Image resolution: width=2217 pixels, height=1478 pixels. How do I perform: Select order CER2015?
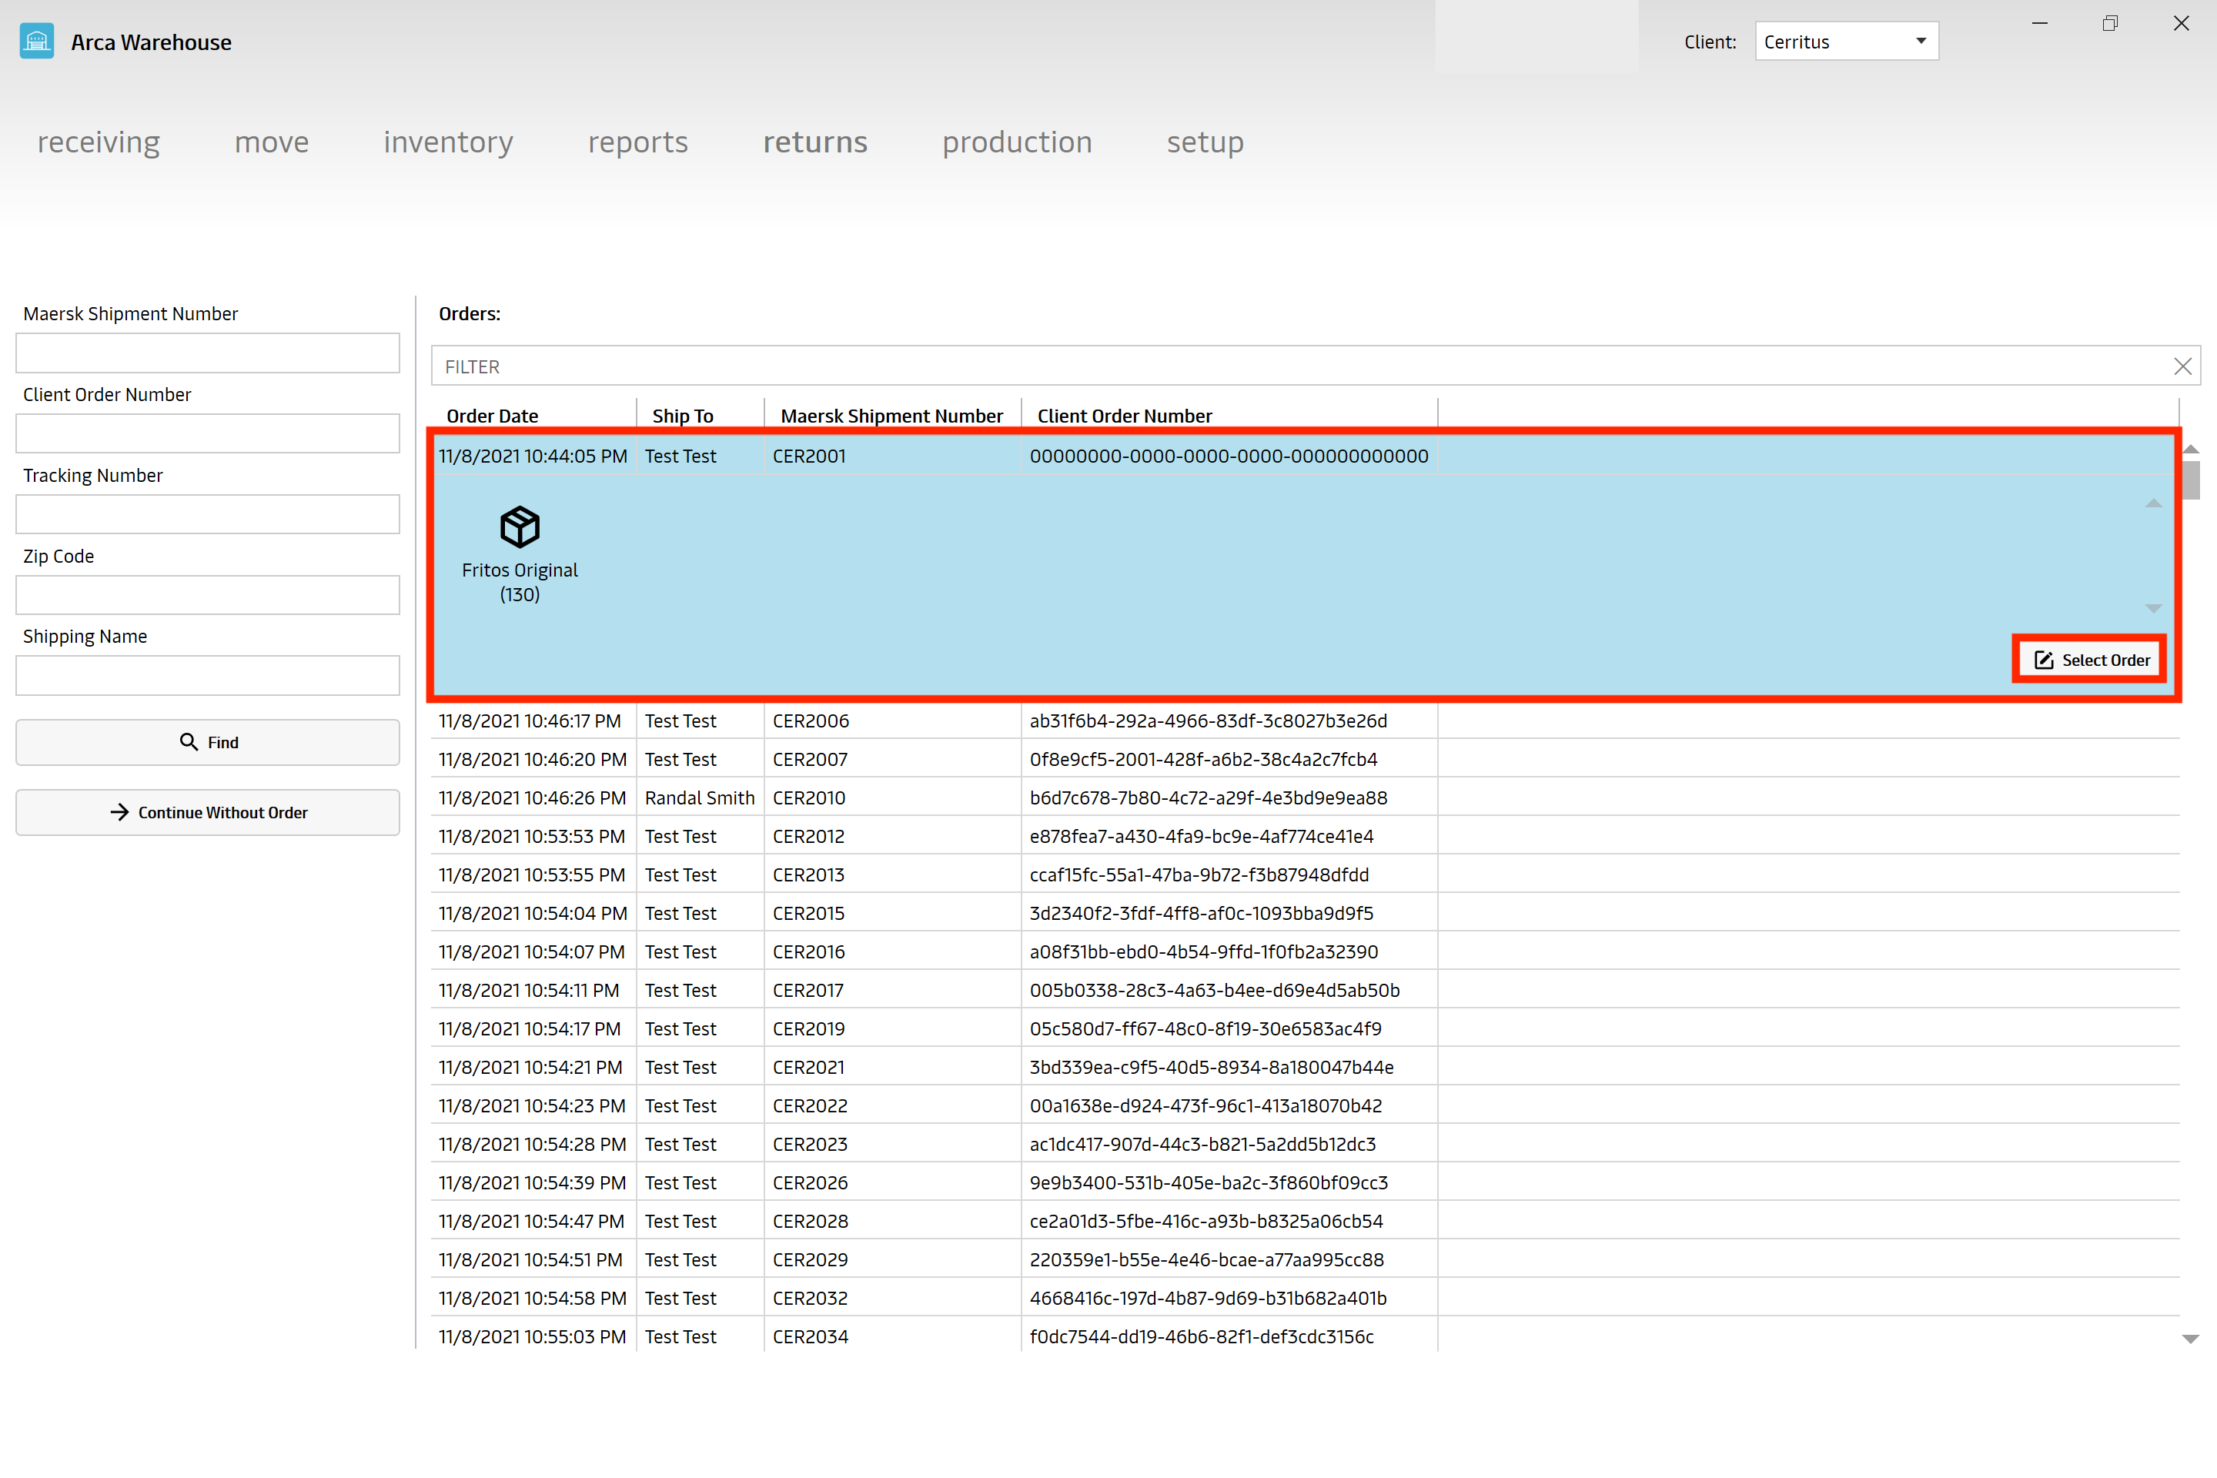tap(1305, 914)
